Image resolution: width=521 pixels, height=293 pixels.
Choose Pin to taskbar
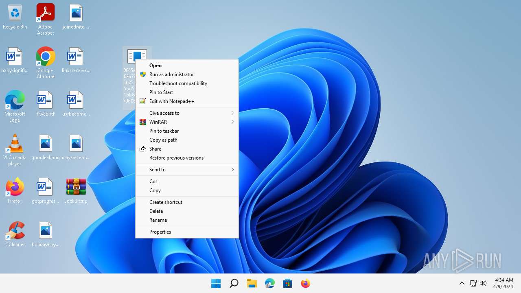(187, 131)
